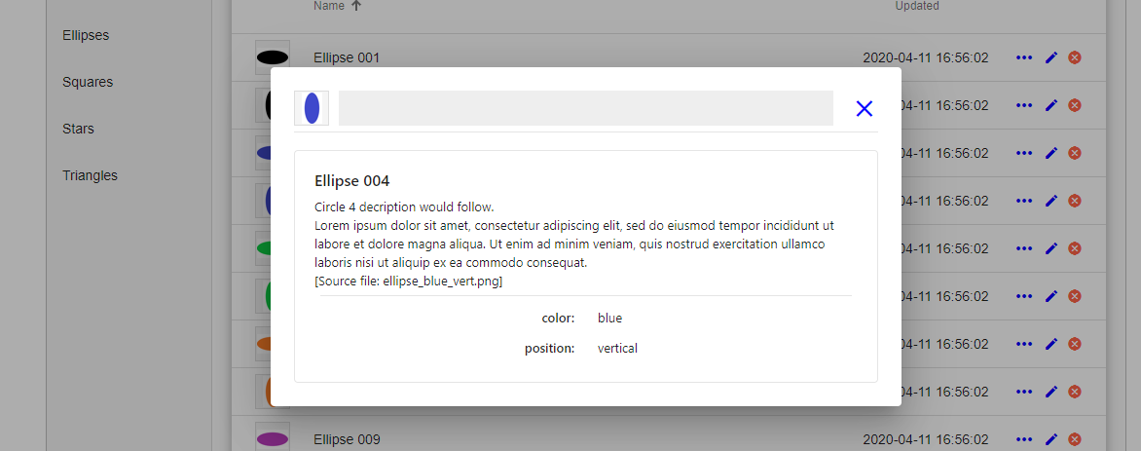The image size is (1141, 451).
Task: Delete Ellipse 009 with red icon
Action: (1074, 439)
